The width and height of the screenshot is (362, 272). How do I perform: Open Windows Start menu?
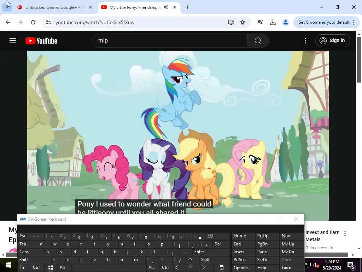(8, 265)
